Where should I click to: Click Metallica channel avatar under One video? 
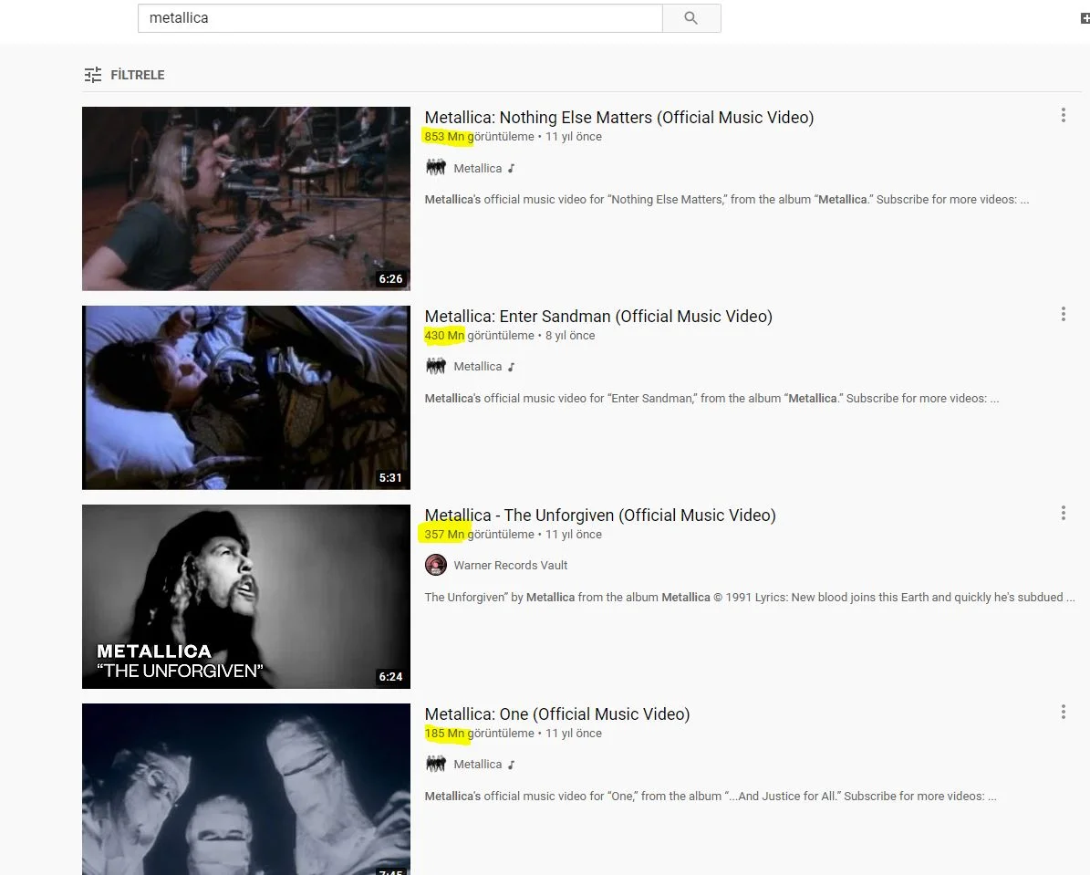[436, 764]
